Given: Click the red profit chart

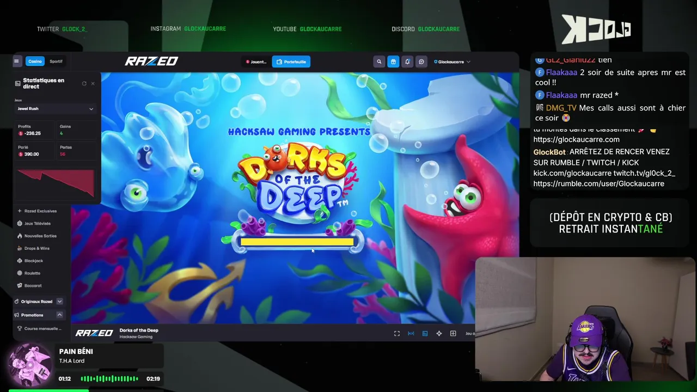Looking at the screenshot, I should tap(56, 183).
